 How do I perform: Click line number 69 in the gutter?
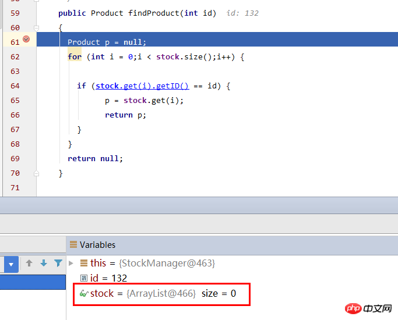[15, 159]
